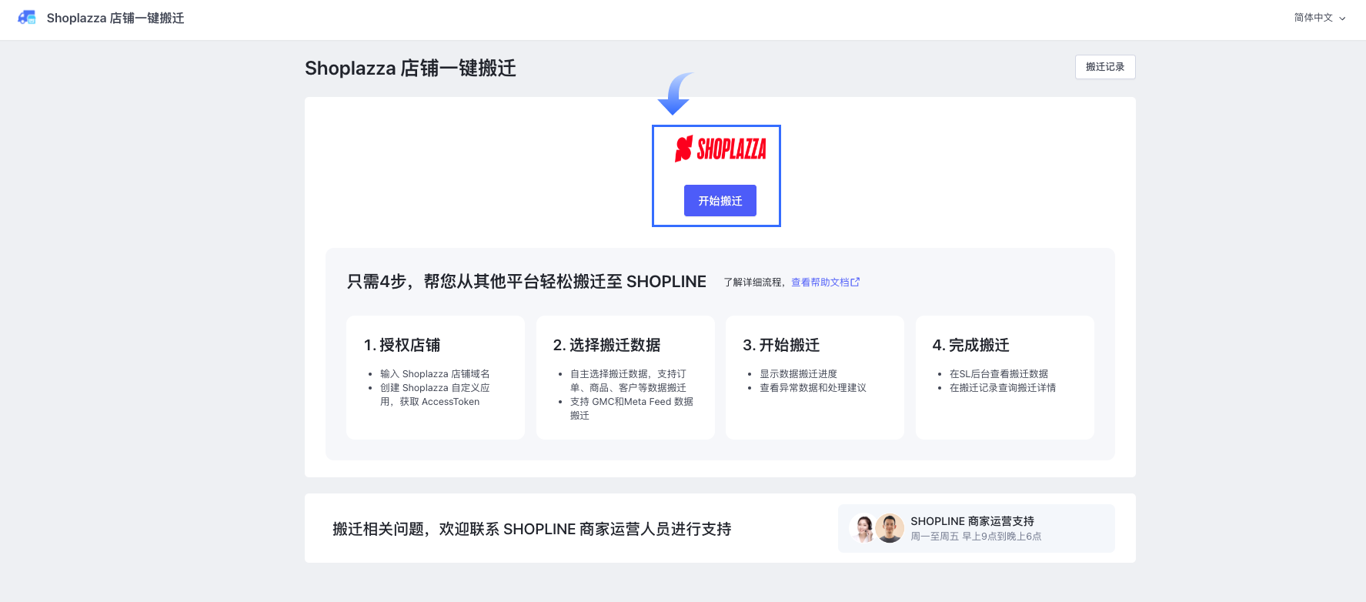
Task: Click the large Shoplazza 店铺一键搬迁 page heading
Action: [x=410, y=69]
